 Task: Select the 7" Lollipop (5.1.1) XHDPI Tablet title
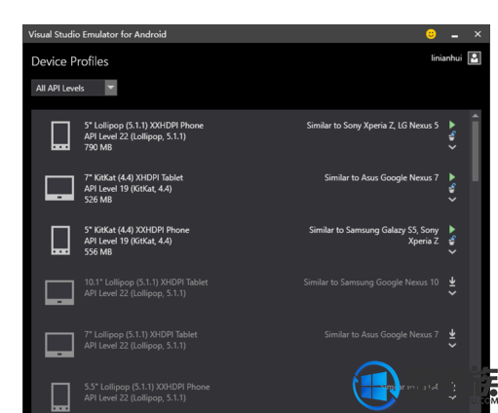tap(140, 334)
